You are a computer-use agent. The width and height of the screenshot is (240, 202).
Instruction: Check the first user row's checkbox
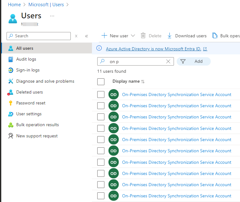coord(101,94)
